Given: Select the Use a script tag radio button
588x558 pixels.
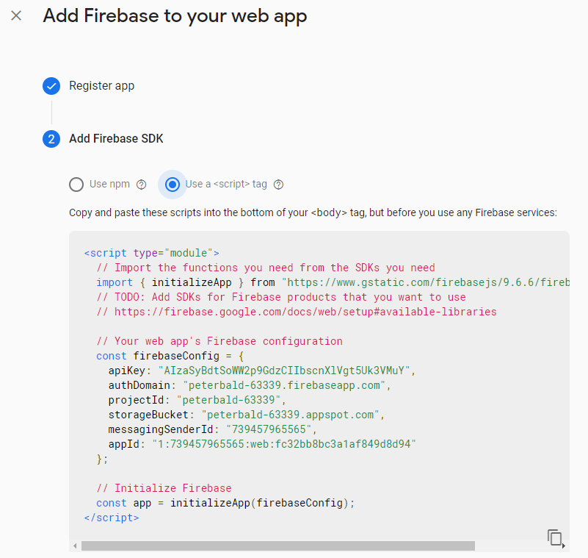Looking at the screenshot, I should 173,185.
